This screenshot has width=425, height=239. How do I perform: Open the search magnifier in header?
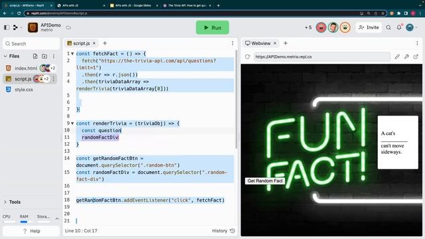tap(388, 27)
